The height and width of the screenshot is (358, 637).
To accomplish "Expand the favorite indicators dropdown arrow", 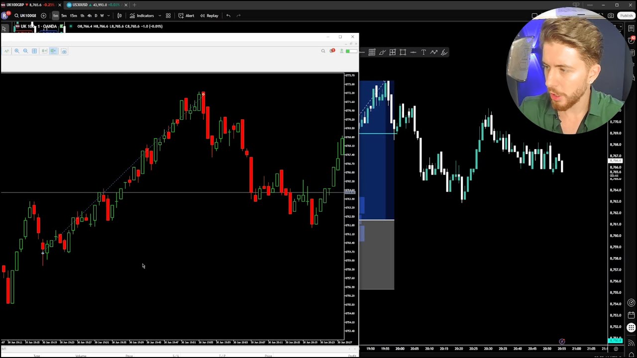I will 160,15.
